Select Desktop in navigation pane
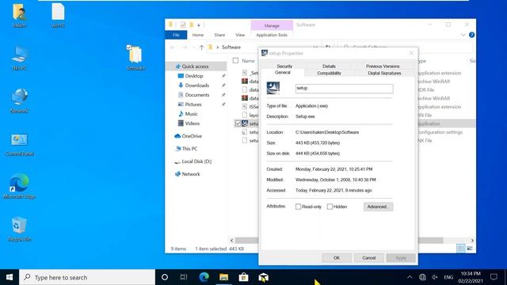 193,76
